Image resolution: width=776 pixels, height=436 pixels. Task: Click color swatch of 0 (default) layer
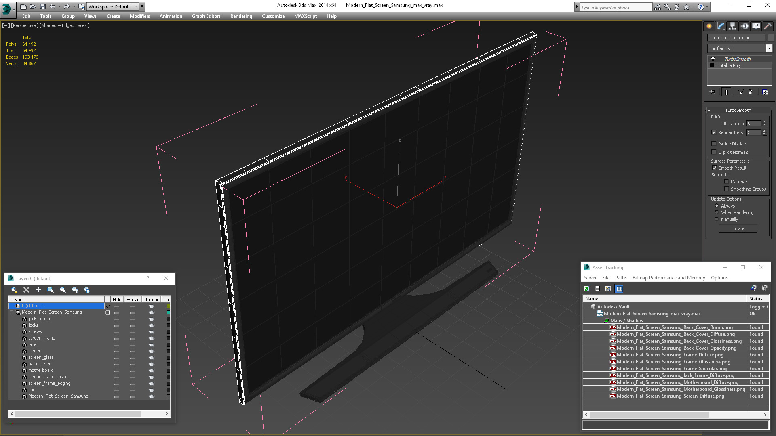[x=168, y=306]
